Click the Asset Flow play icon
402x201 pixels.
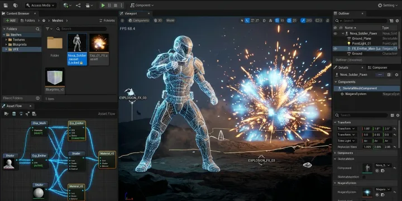pos(6,113)
